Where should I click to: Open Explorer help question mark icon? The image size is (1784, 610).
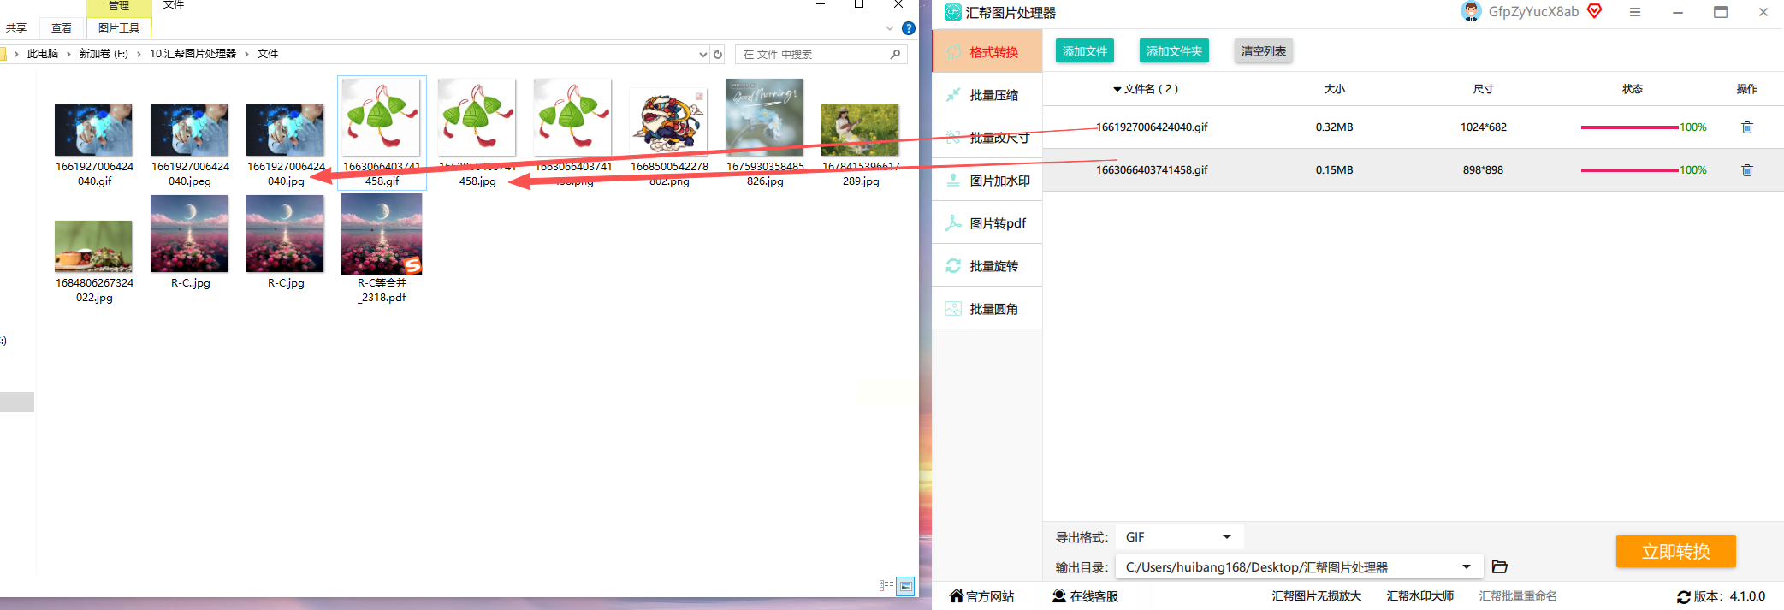(909, 28)
